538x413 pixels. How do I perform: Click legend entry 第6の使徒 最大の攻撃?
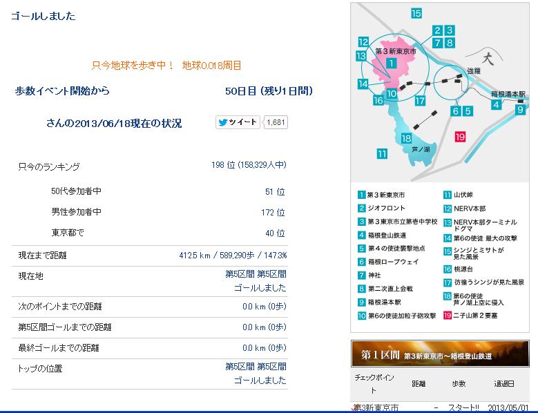(481, 238)
